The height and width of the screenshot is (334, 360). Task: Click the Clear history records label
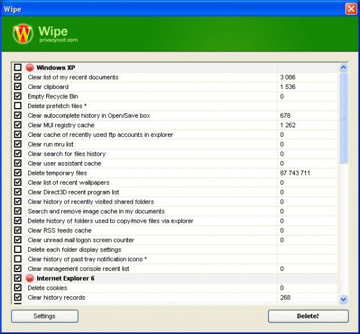tap(56, 298)
